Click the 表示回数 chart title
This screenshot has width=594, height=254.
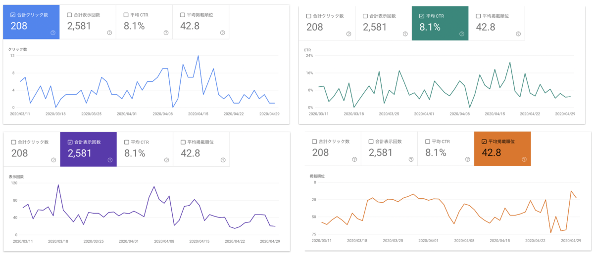coord(16,177)
